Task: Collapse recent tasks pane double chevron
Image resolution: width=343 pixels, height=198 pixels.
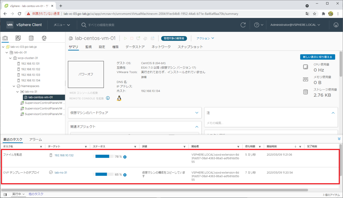Action: click(x=339, y=139)
